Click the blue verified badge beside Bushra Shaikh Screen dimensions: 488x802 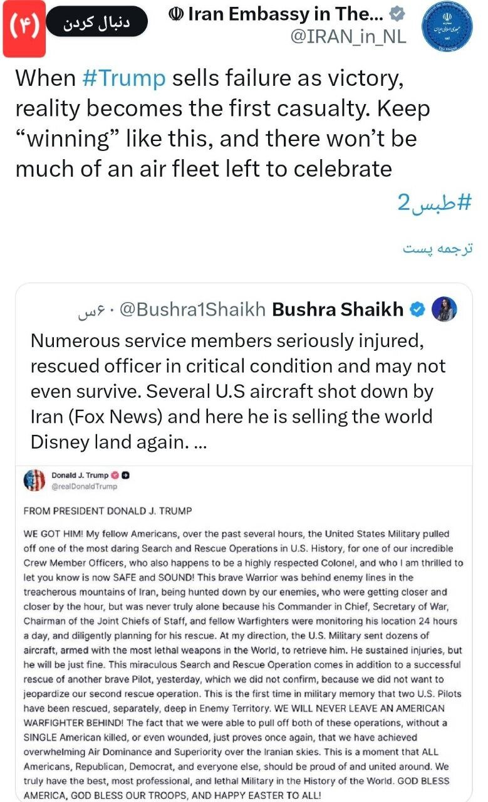(x=417, y=310)
